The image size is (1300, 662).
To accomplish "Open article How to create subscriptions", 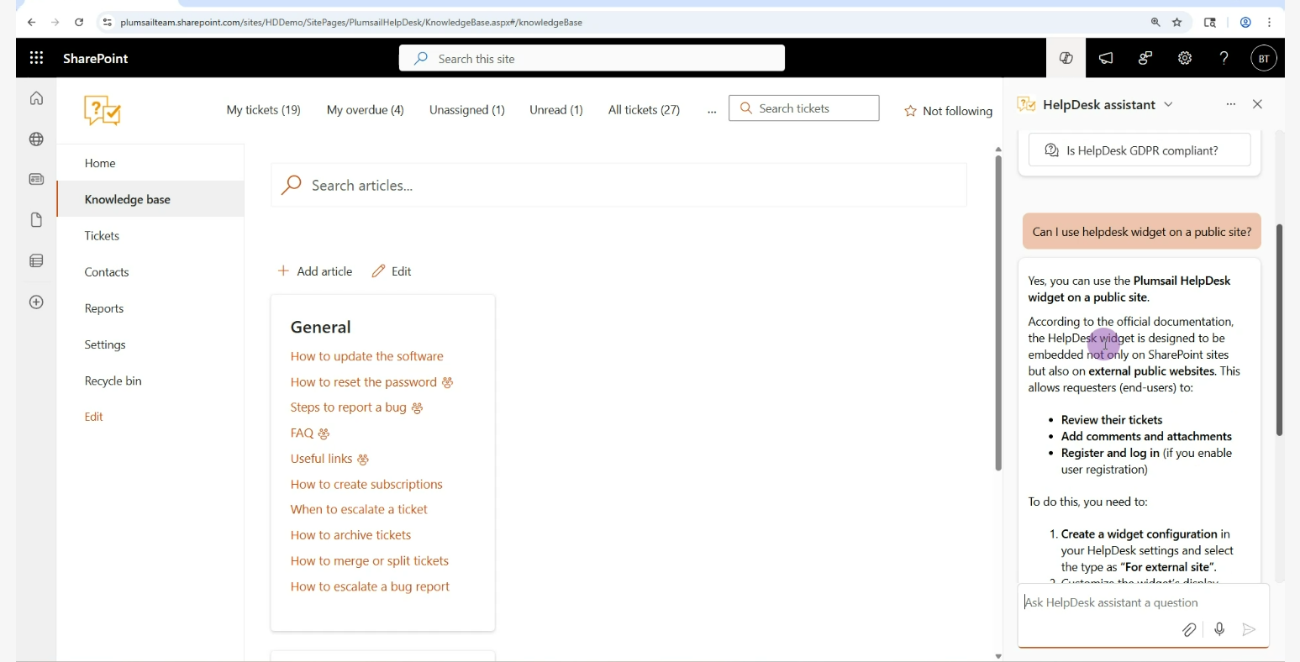I will coord(366,485).
